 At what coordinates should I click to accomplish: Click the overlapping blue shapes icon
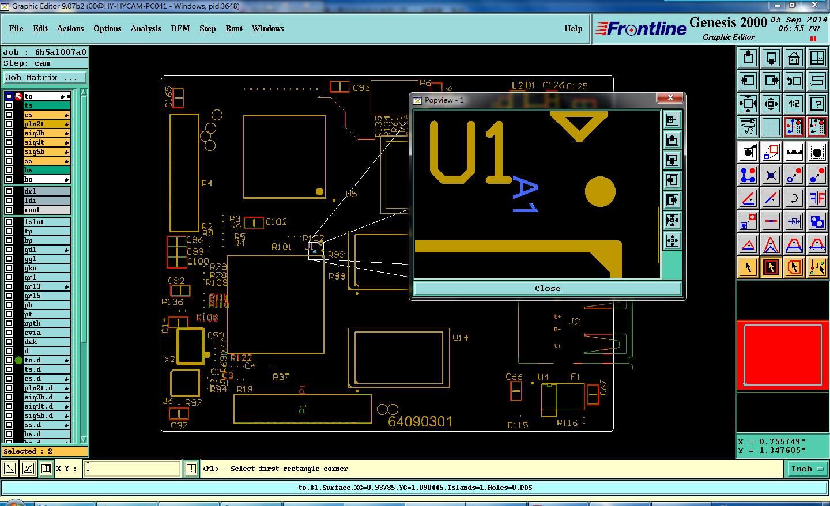coord(817,221)
